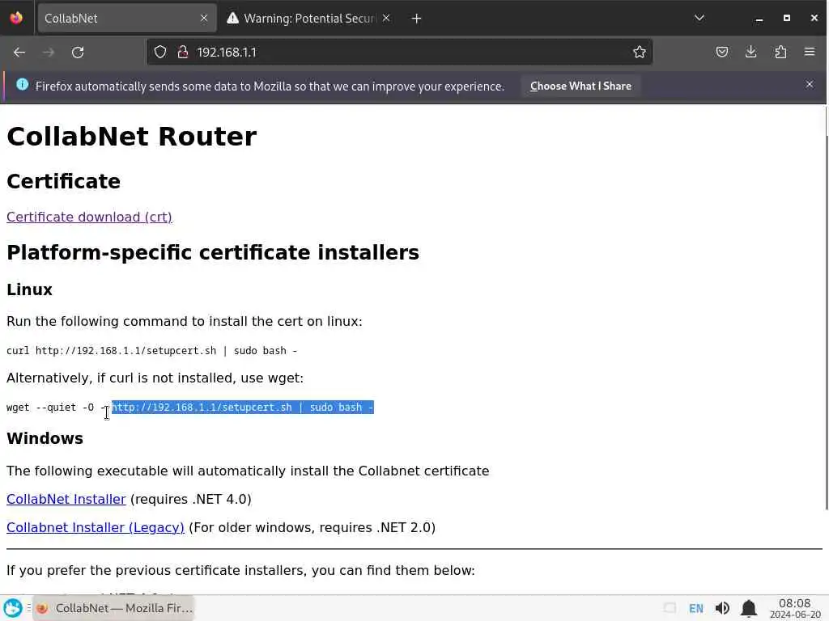The image size is (829, 621).
Task: Switch the EN keyboard layout indicator
Action: 695,608
